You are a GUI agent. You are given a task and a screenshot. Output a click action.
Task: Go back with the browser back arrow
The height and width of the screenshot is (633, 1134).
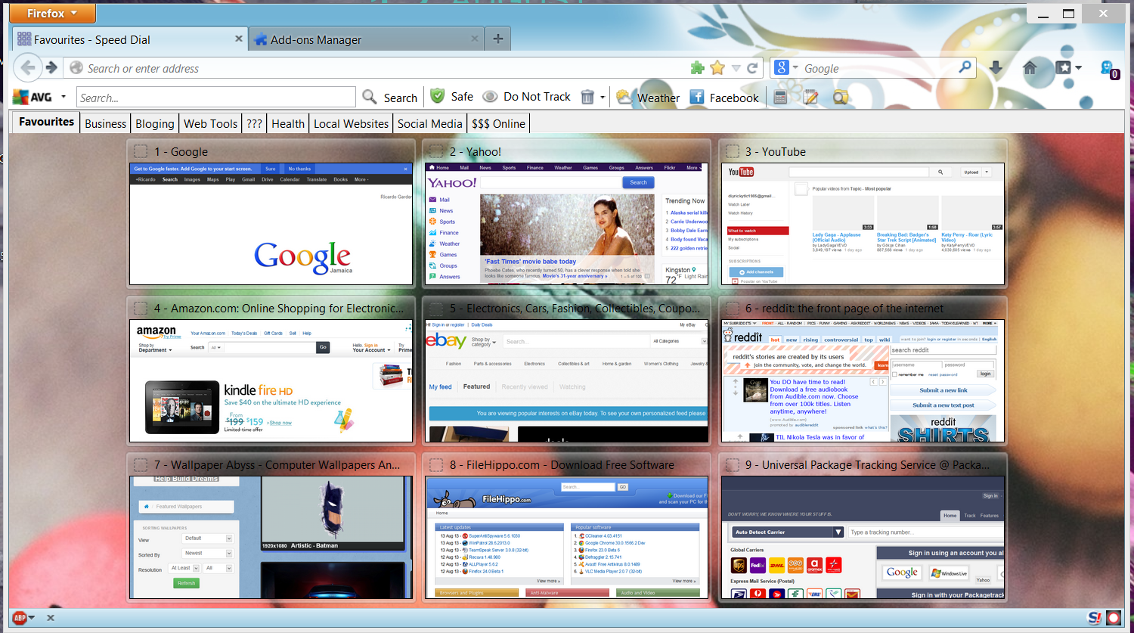pos(27,68)
